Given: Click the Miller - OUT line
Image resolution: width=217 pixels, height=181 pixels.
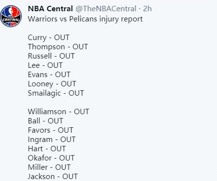Looking at the screenshot, I should point(49,167).
